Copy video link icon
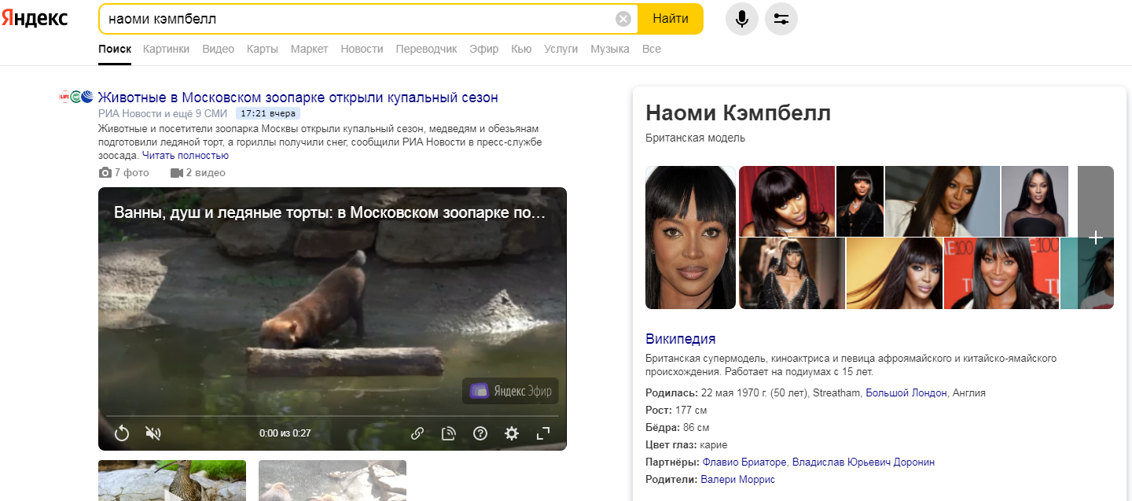The image size is (1132, 501). coord(417,433)
